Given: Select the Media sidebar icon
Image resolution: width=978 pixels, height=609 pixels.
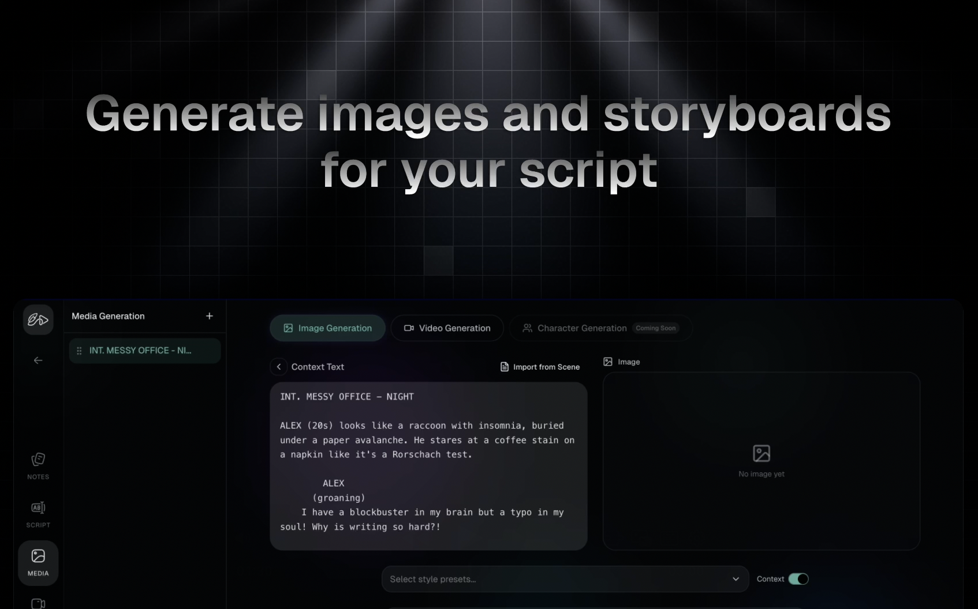Looking at the screenshot, I should [38, 563].
